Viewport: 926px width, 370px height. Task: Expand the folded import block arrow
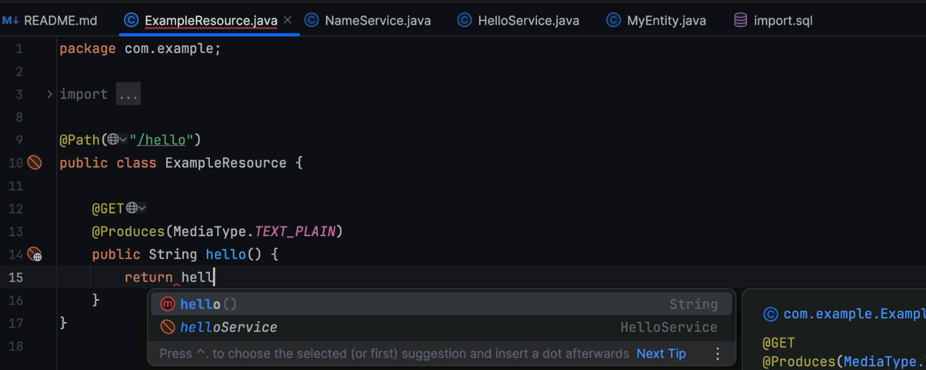49,94
